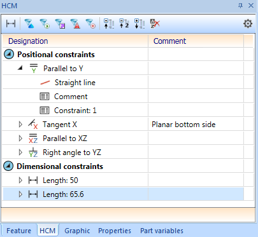Image resolution: width=258 pixels, height=237 pixels.
Task: Click the disable A-Z sorting icon
Action: pyautogui.click(x=155, y=24)
